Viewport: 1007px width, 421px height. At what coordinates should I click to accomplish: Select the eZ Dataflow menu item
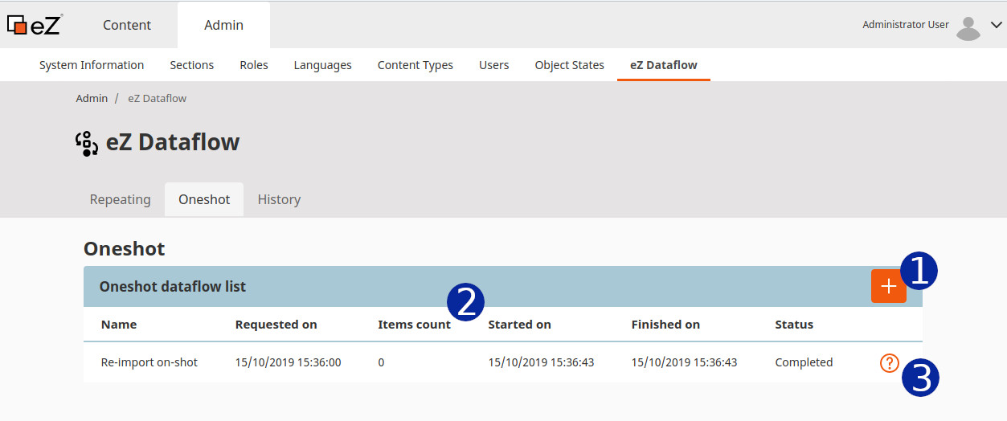[664, 65]
